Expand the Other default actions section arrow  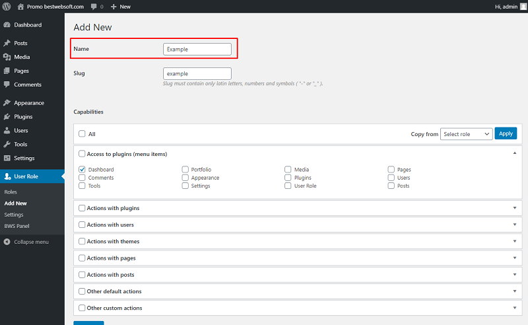coord(515,291)
